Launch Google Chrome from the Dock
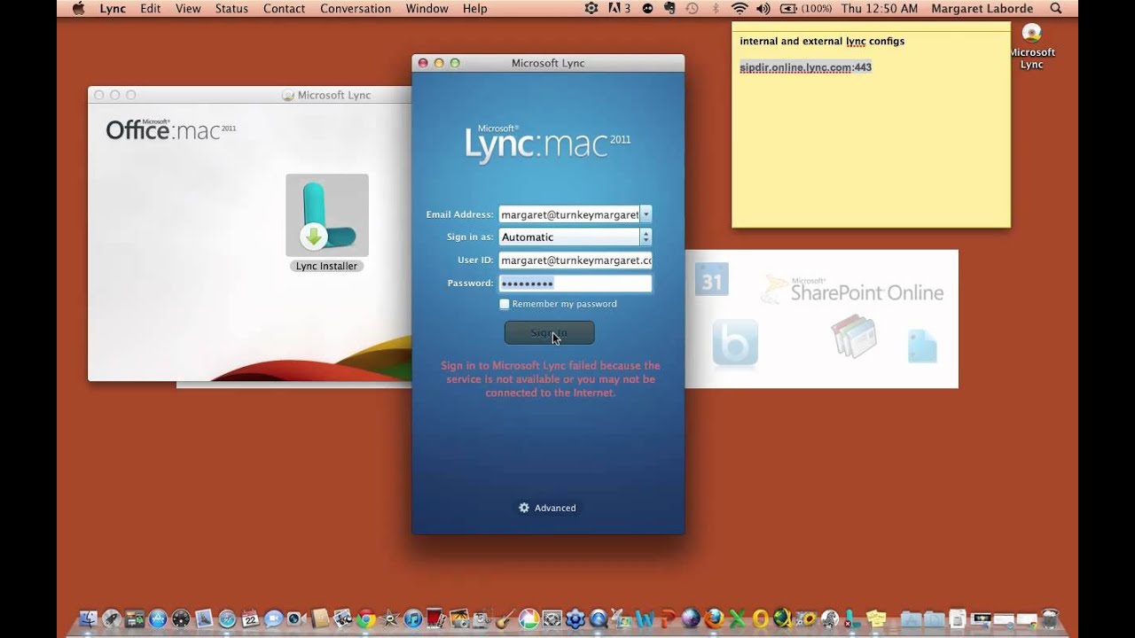Screen dimensions: 1135x638 pyautogui.click(x=366, y=619)
